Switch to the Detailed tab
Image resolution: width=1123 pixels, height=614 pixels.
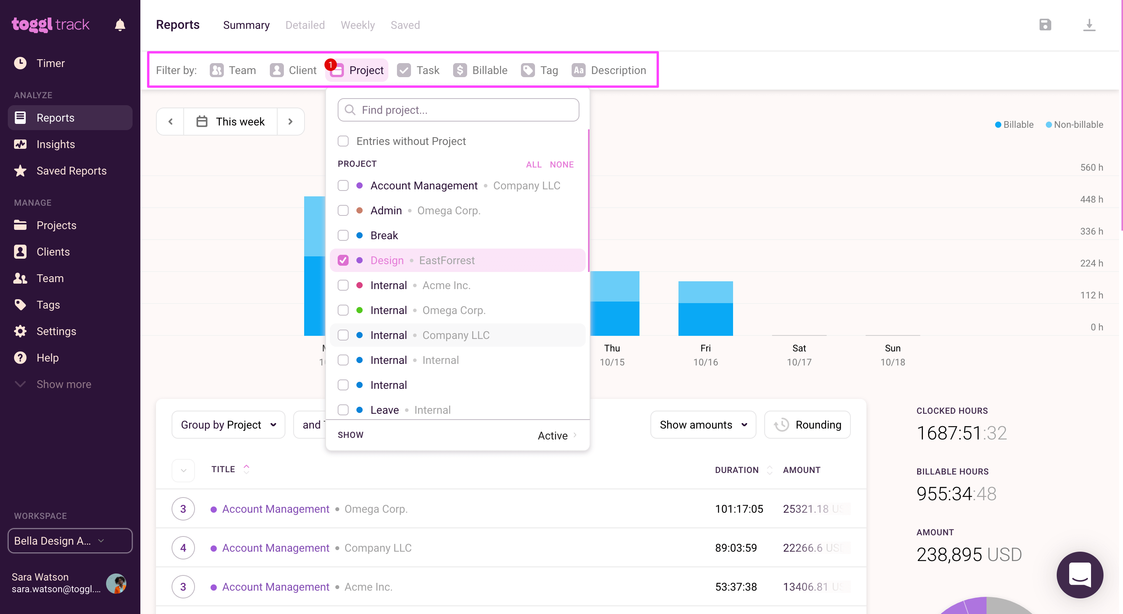(x=305, y=25)
